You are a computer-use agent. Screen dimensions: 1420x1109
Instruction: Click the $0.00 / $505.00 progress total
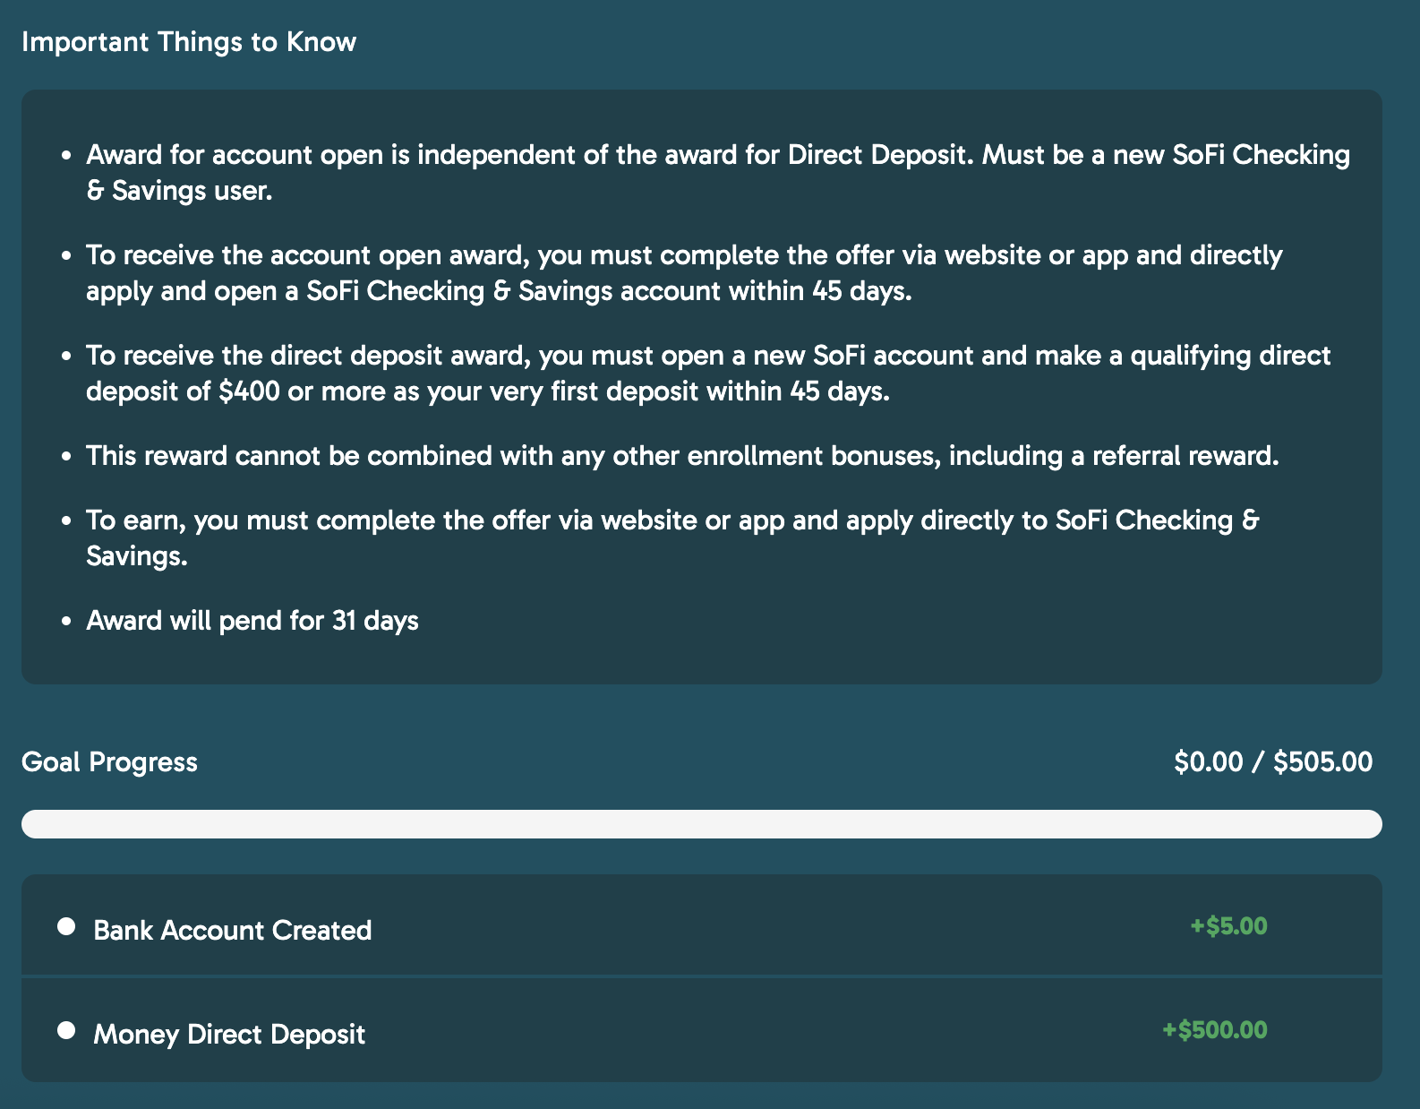tap(1272, 762)
